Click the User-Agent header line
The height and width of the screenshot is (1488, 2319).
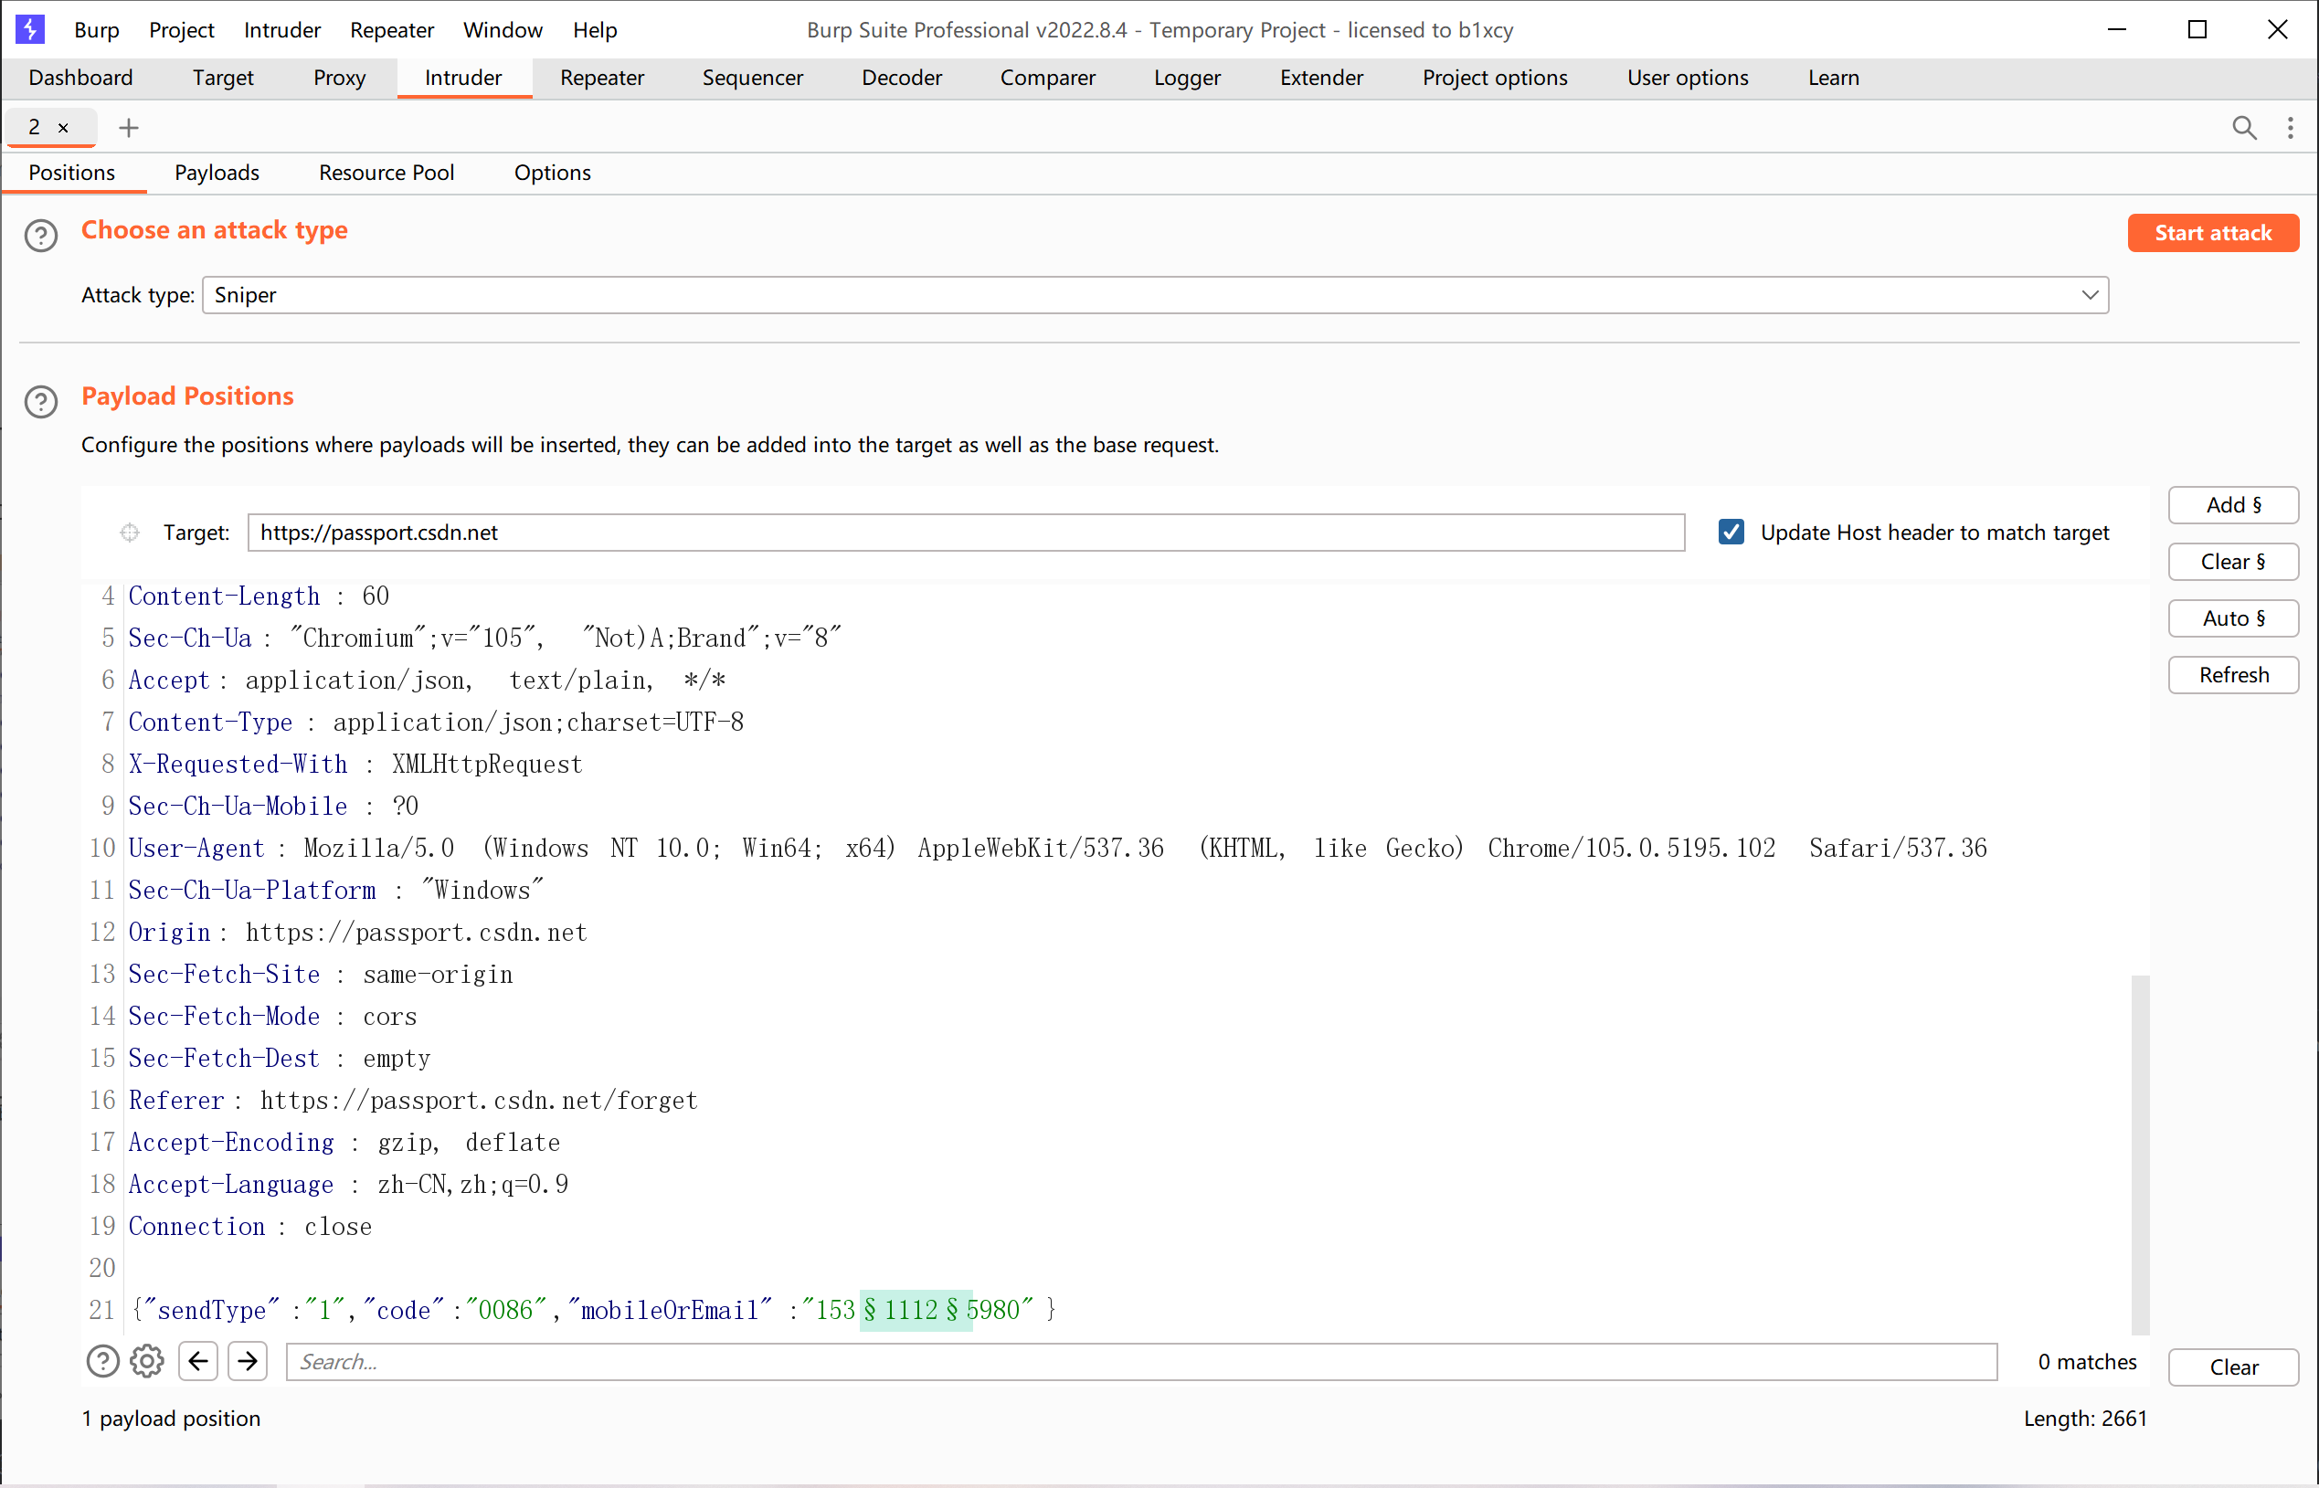tap(1058, 849)
